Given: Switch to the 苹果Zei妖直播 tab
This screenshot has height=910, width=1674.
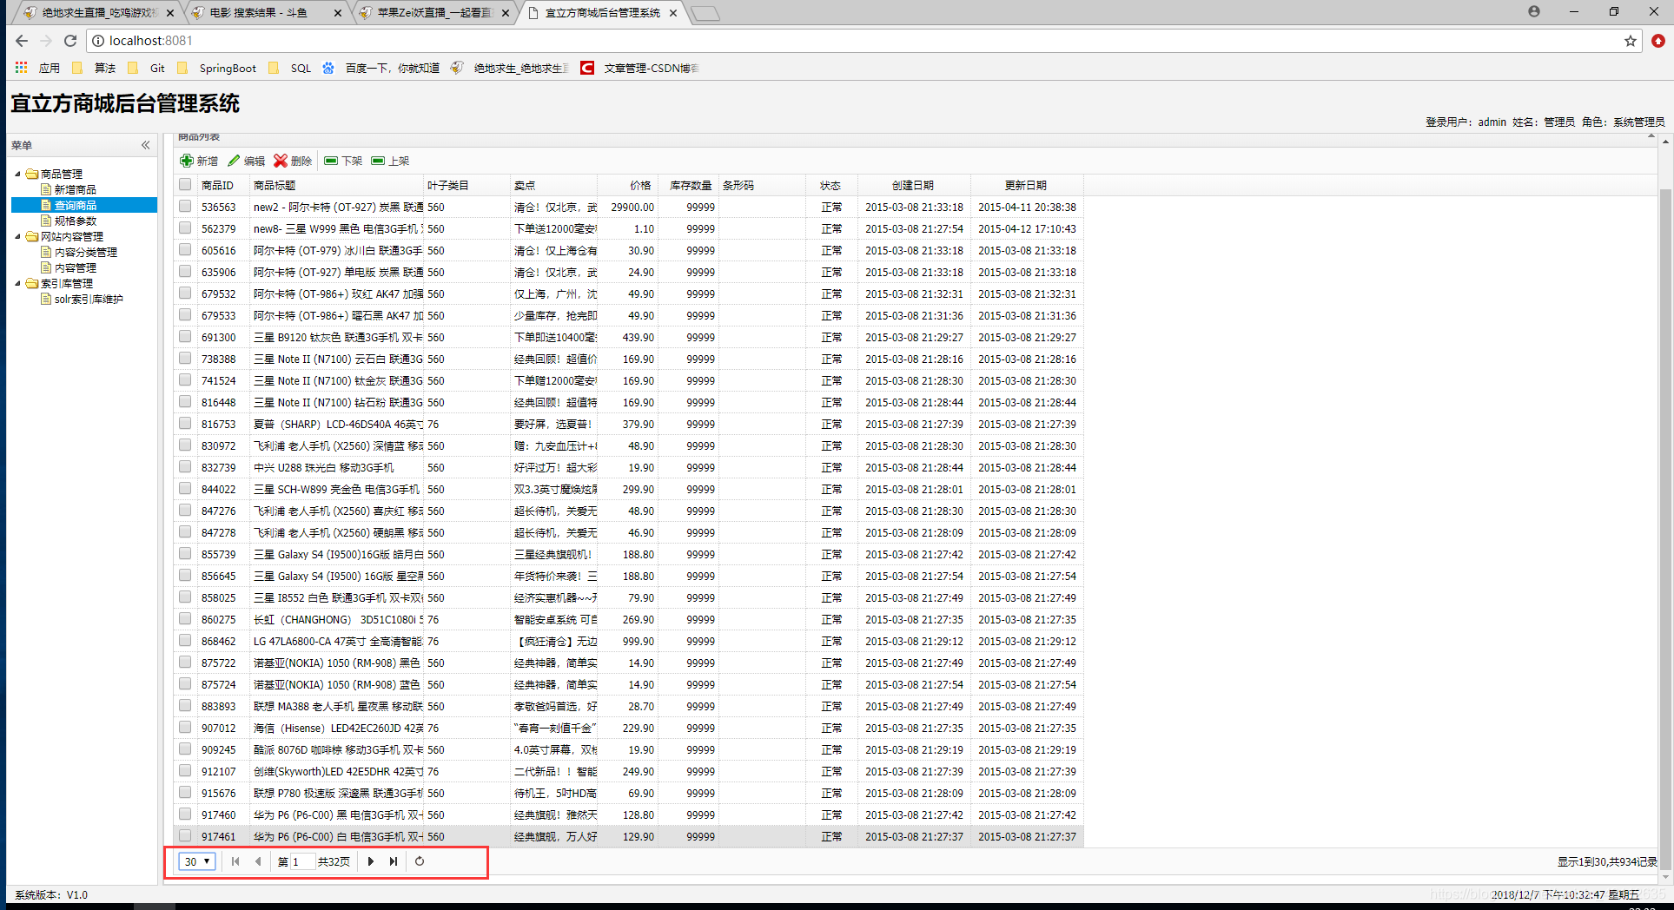Looking at the screenshot, I should coord(433,13).
